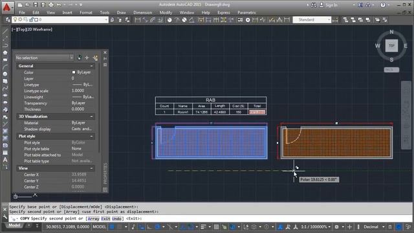This screenshot has width=414, height=233.
Task: Click Sign In link in title bar
Action: [x=331, y=5]
